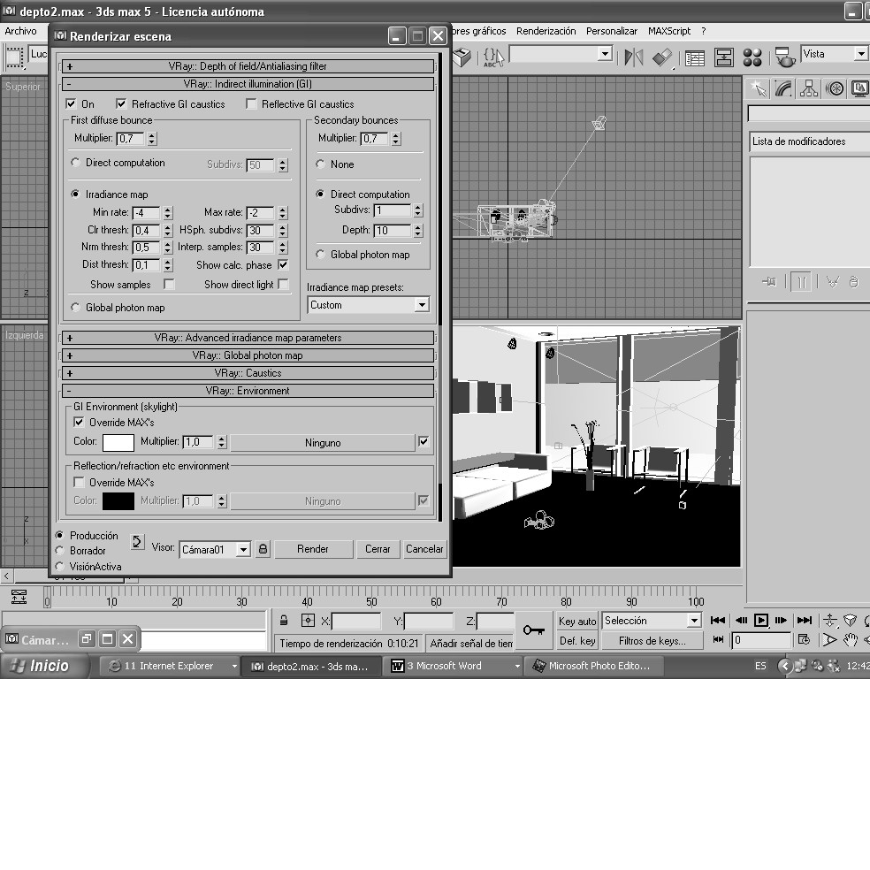
Task: Lock the viewer with padlock icon
Action: click(x=263, y=549)
